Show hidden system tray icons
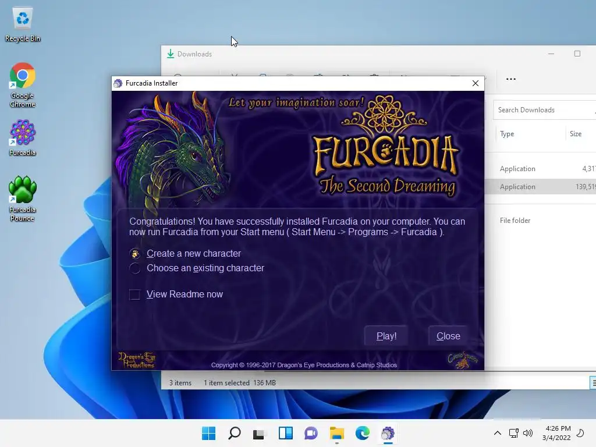 coord(497,433)
